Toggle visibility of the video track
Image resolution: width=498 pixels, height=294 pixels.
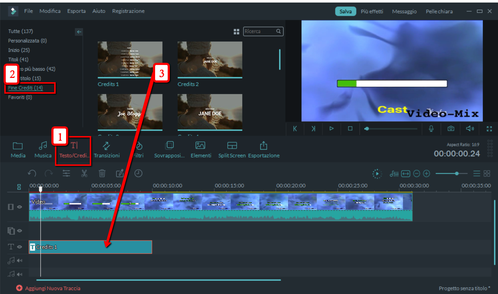[20, 207]
